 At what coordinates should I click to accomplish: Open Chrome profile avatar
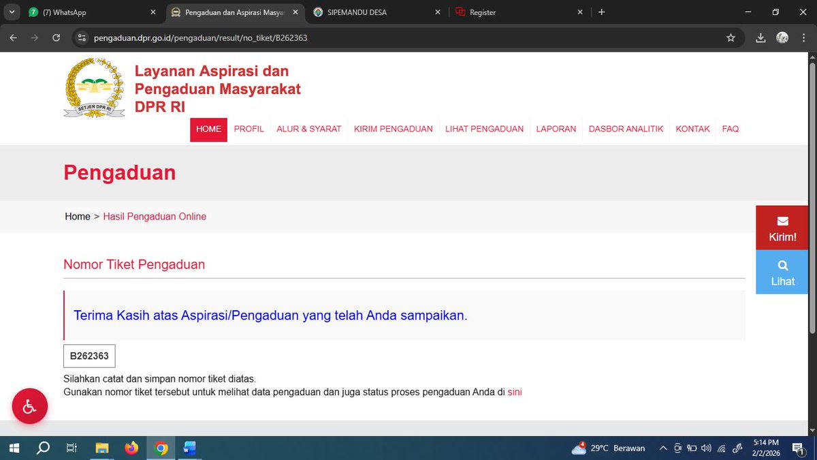point(782,38)
